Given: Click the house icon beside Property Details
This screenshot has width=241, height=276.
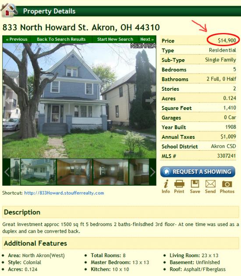Looking at the screenshot, I should 8,11.
